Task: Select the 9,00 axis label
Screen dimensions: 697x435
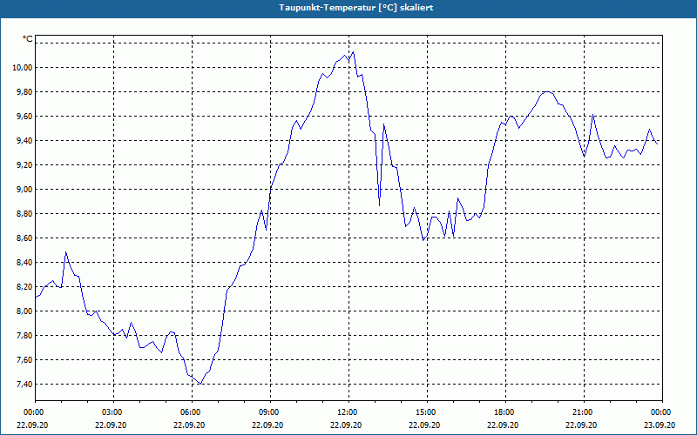Action: [x=24, y=190]
